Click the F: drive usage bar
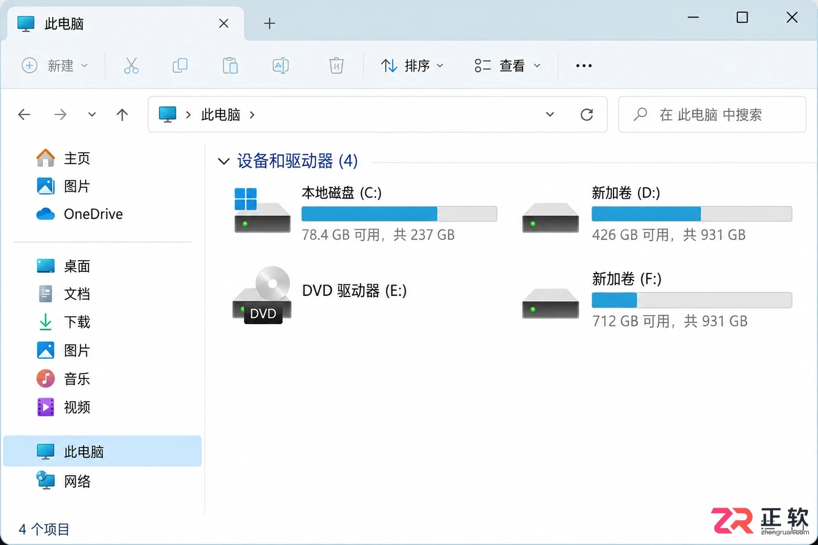The width and height of the screenshot is (818, 545). click(x=692, y=300)
